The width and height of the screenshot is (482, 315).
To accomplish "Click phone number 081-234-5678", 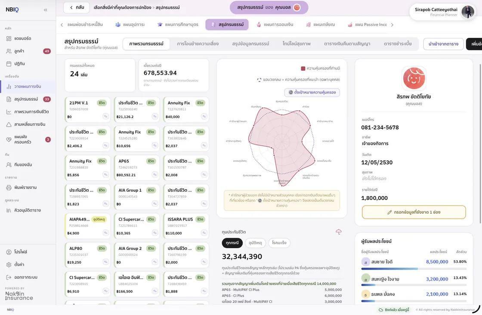I will [380, 128].
